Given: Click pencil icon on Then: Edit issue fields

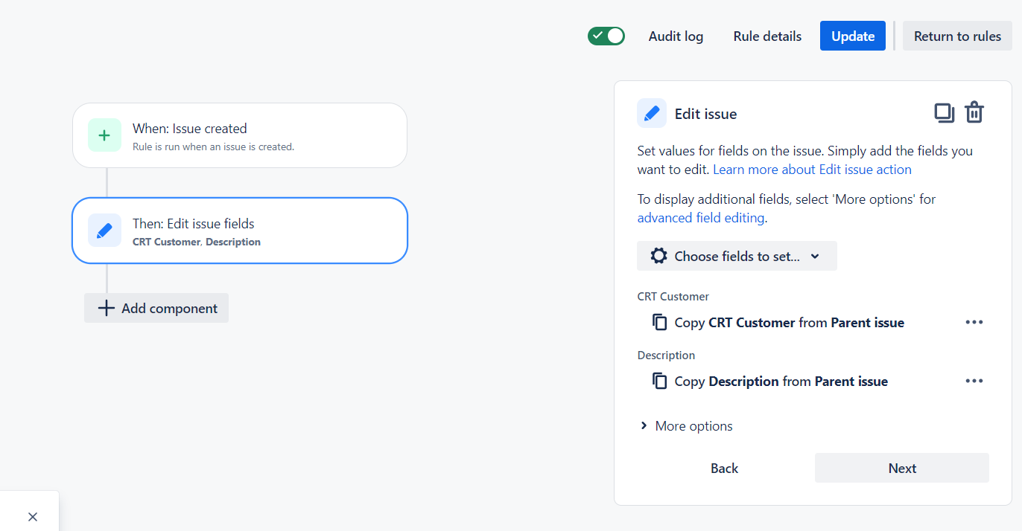Looking at the screenshot, I should tap(104, 231).
